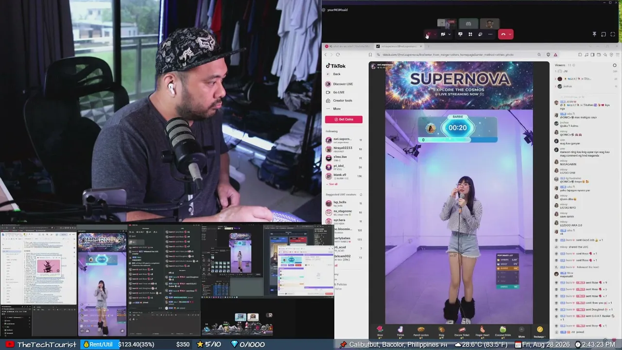Expand the arrow next to disconnect button

(x=510, y=35)
